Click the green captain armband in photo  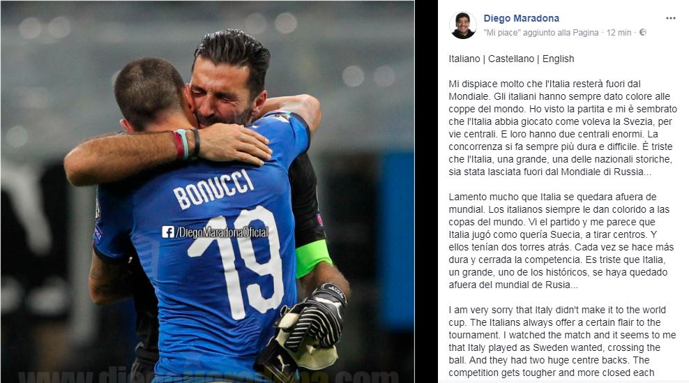point(312,258)
